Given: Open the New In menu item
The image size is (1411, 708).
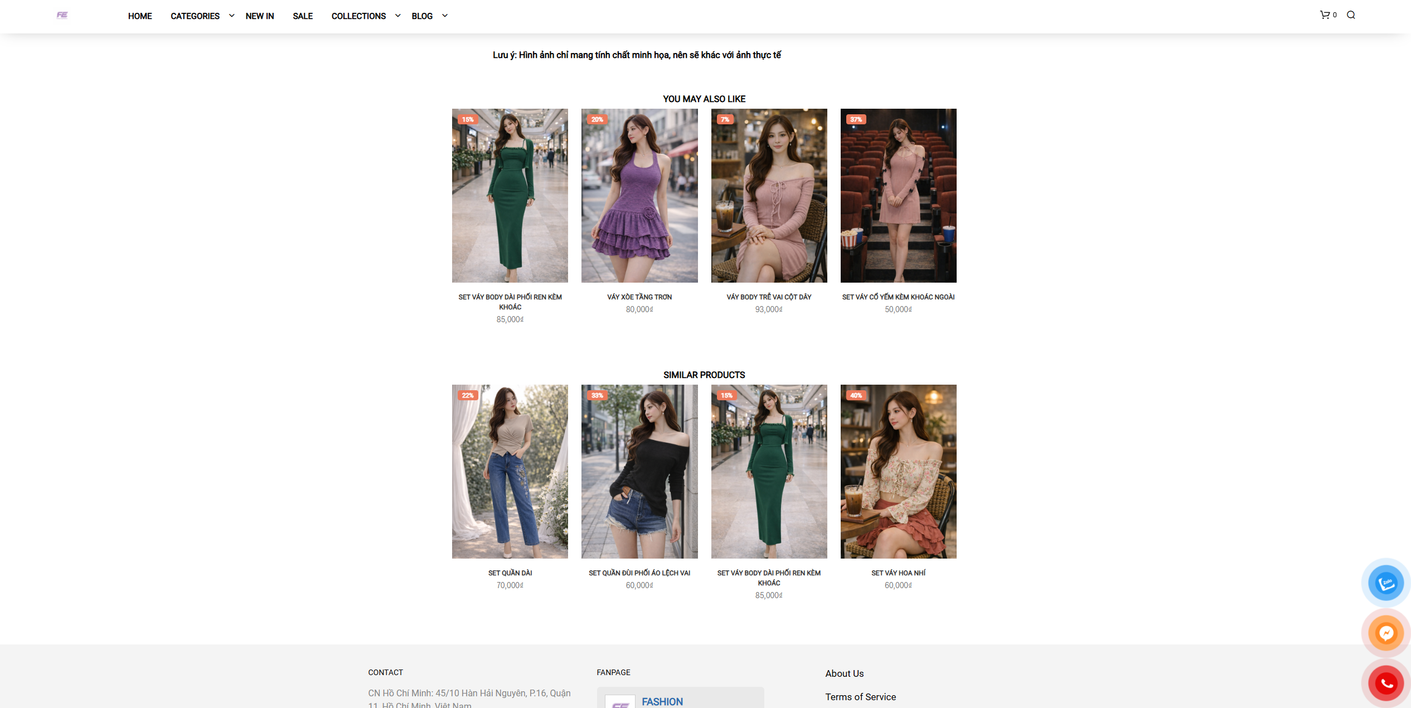Looking at the screenshot, I should pos(260,16).
